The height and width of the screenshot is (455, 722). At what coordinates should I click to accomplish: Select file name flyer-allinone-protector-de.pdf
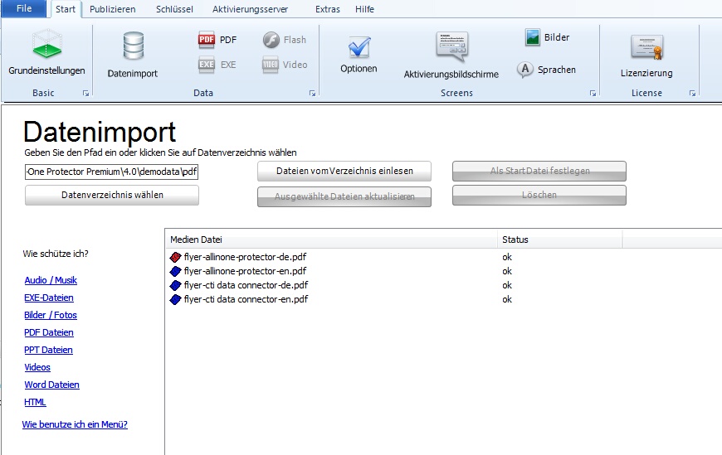[245, 257]
